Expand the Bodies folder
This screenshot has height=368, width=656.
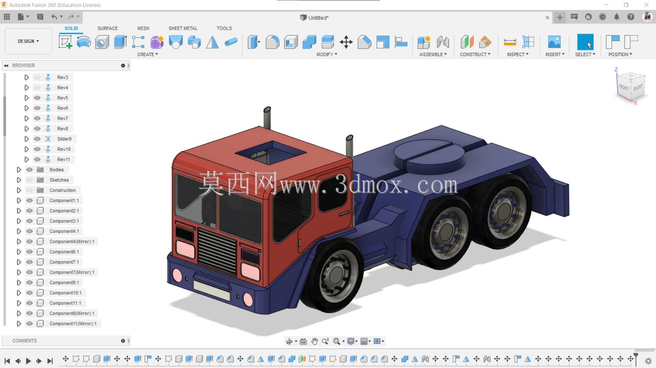point(19,170)
